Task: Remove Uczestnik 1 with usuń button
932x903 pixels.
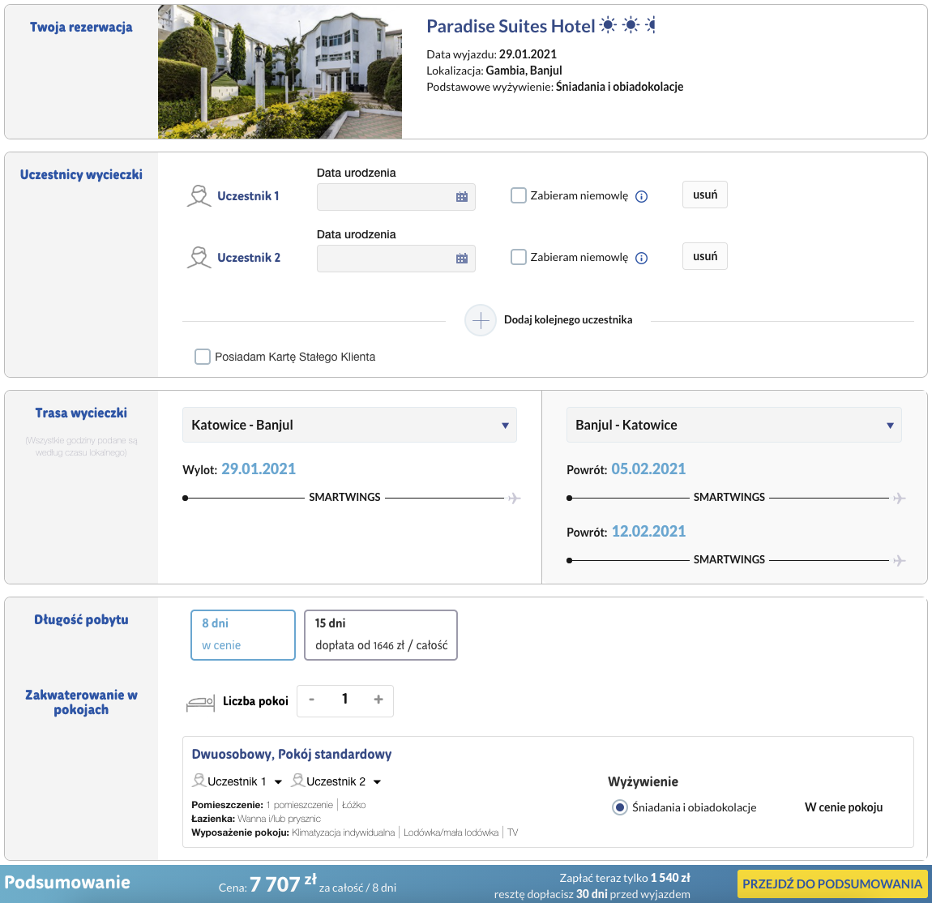Action: tap(705, 195)
